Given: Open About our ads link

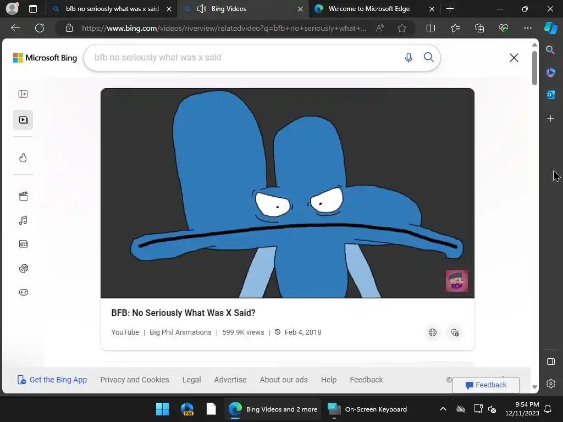Looking at the screenshot, I should [x=284, y=380].
